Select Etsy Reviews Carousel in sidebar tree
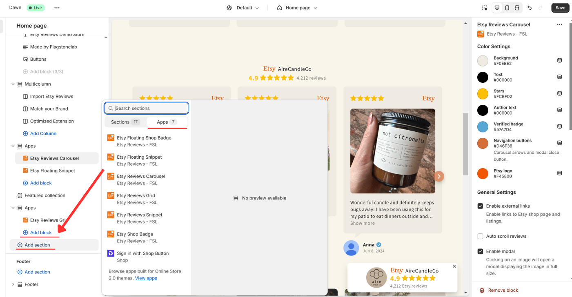572x297 pixels. click(x=57, y=158)
